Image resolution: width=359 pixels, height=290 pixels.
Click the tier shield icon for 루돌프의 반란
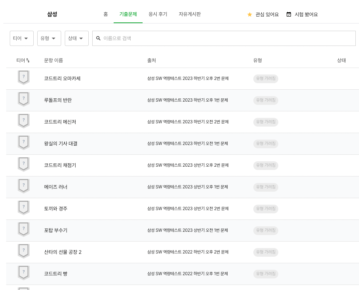(24, 99)
